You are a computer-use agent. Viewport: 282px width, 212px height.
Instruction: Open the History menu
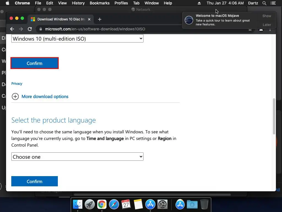pos(78,3)
